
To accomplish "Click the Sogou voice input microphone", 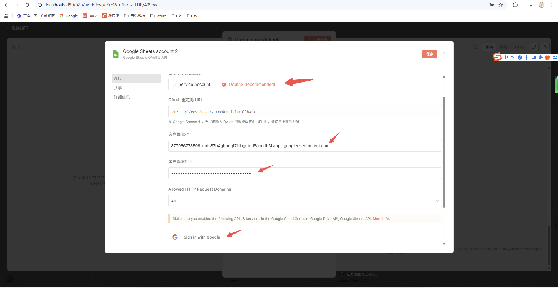I will [527, 57].
